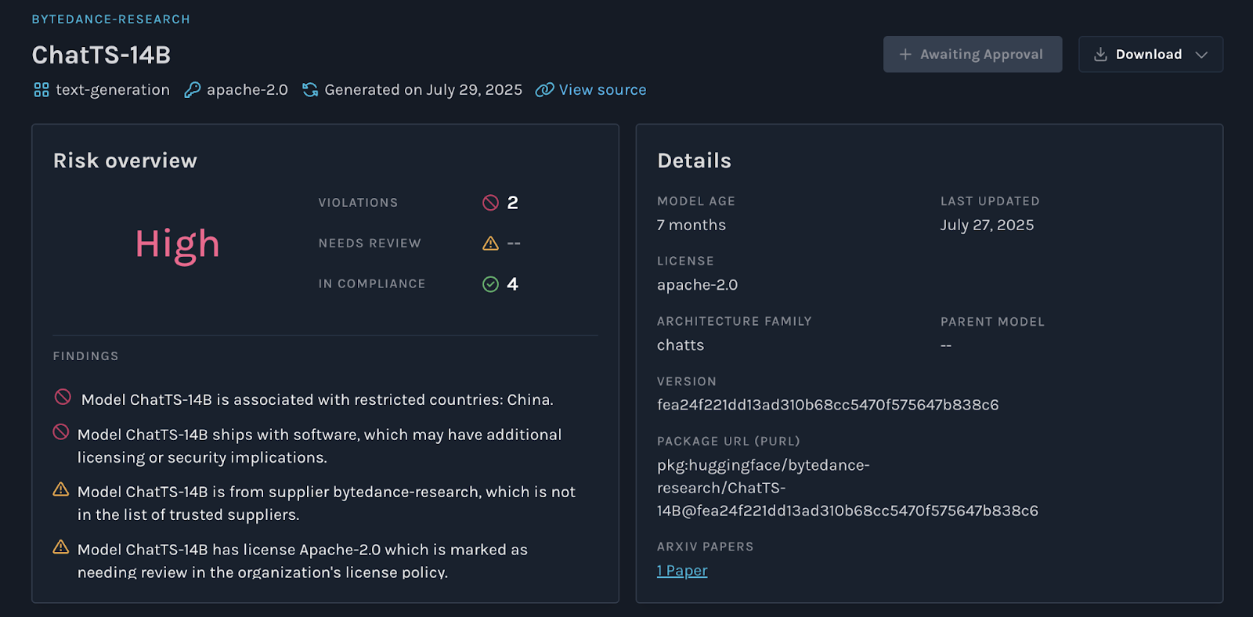Image resolution: width=1253 pixels, height=617 pixels.
Task: Click the MODEL AGE label
Action: coord(696,201)
